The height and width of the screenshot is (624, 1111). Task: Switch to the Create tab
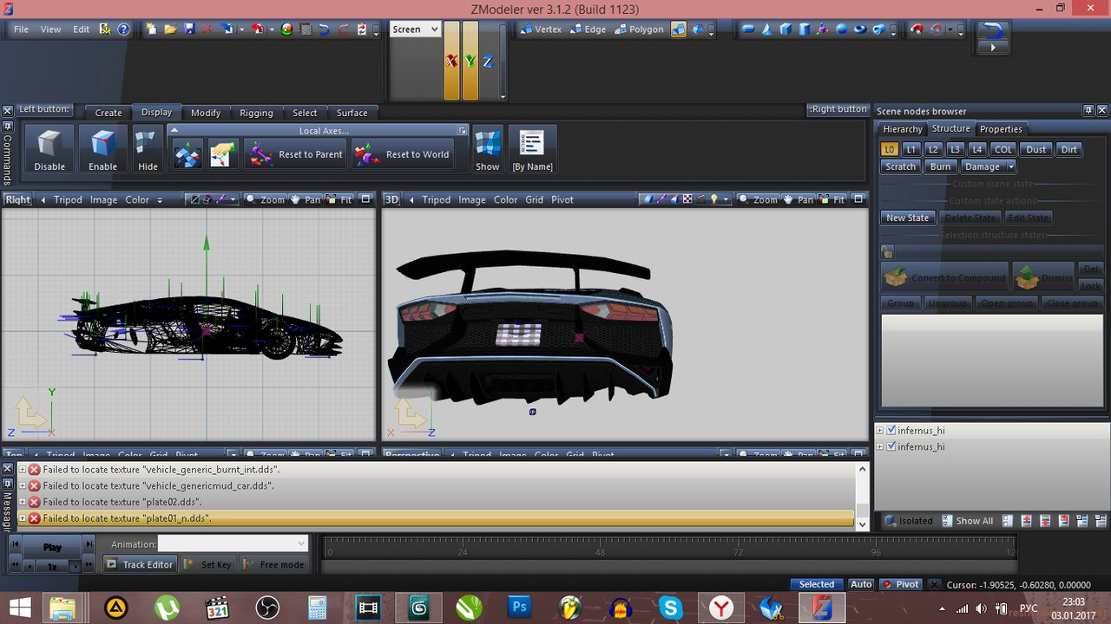coord(108,113)
